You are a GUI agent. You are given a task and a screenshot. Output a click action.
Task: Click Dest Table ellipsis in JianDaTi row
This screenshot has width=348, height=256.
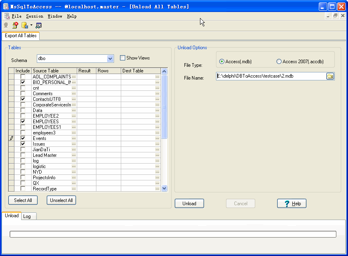coord(158,150)
